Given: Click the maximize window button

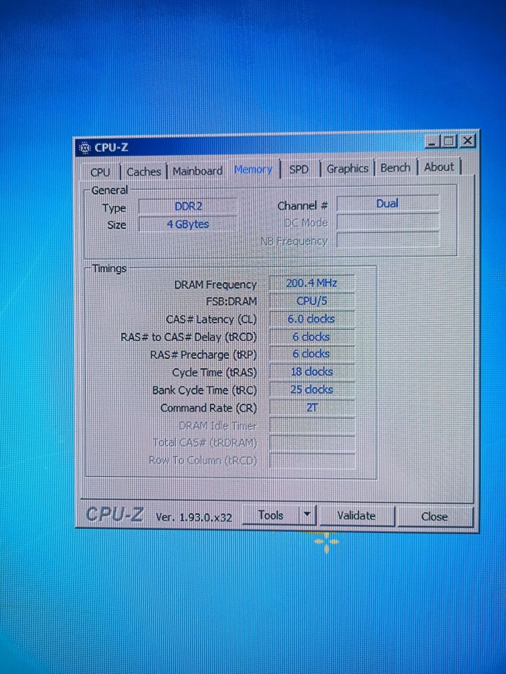Looking at the screenshot, I should [449, 141].
